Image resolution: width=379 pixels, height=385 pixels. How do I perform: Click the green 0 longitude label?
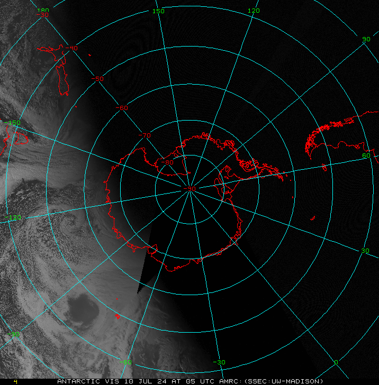336,362
